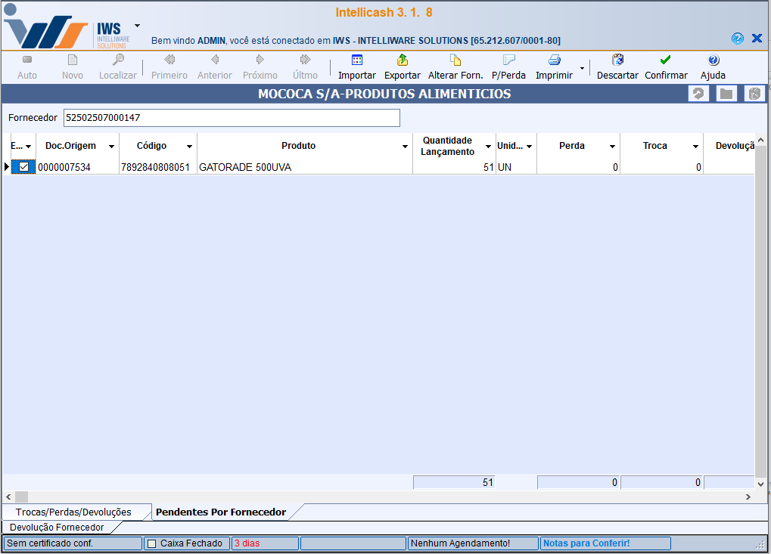Select the Devolução Fornecedor tab
771x554 pixels.
point(57,527)
